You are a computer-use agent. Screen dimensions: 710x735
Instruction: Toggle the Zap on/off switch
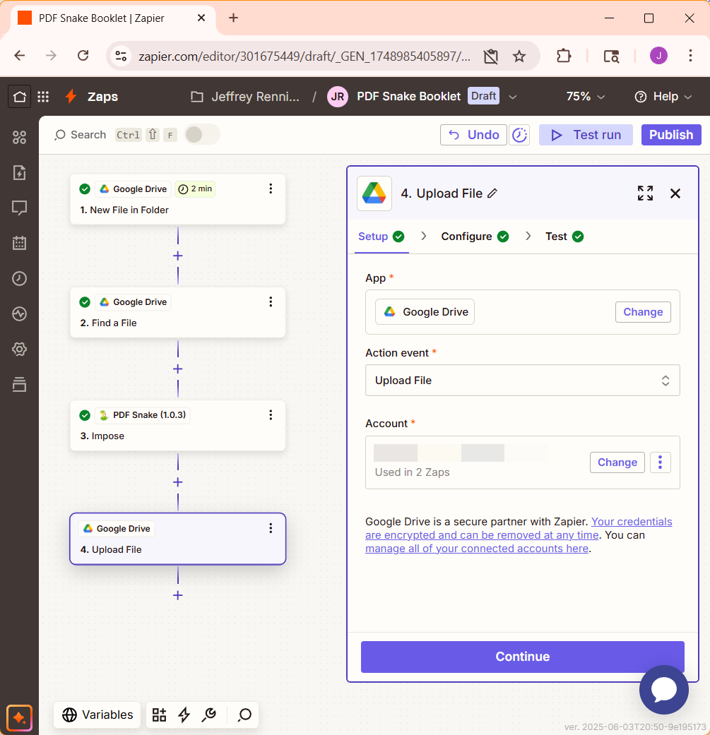201,135
